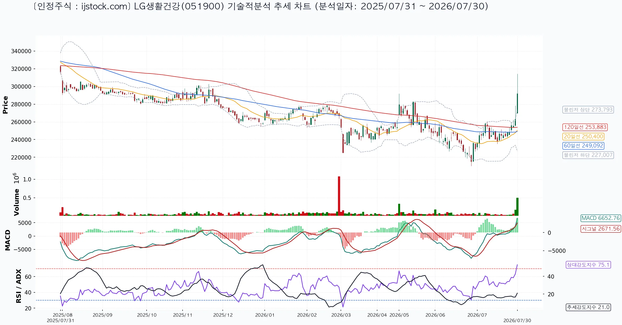Click the '60일선 249,092' label box
622x325 pixels.
click(583, 146)
